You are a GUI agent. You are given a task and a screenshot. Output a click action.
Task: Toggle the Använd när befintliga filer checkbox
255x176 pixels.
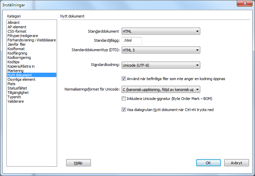tap(124, 79)
